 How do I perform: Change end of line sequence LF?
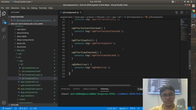pyautogui.click(x=138, y=108)
